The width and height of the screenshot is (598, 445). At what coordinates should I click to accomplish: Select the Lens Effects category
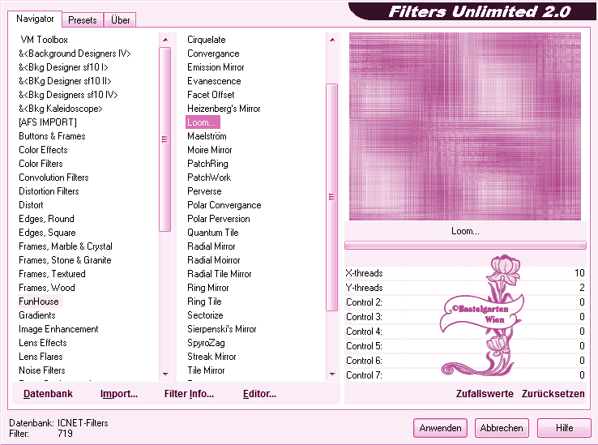[43, 342]
